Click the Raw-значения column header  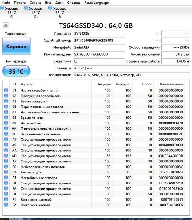coord(169,84)
